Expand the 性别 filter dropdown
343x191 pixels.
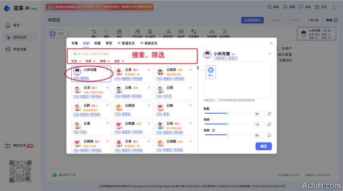coord(75,61)
